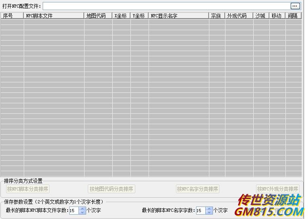308x219 pixels.
Task: Decrease 脚本文件字数 with down arrow
Action: click(x=83, y=213)
